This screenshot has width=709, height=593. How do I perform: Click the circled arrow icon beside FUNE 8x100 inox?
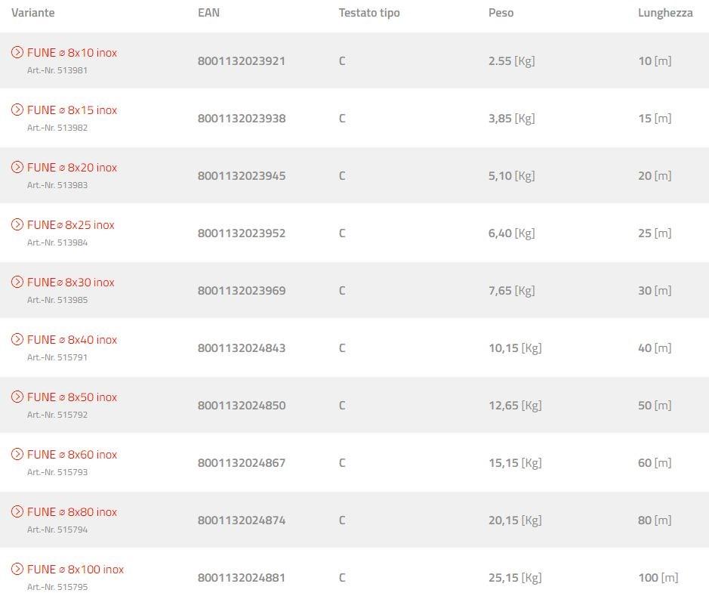17,569
